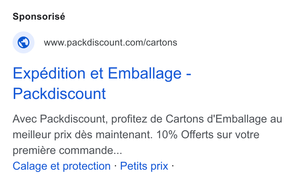Screen dimensions: 298x183
Task: Open the 'Expédition et Emballage -' headline
Action: pyautogui.click(x=102, y=73)
